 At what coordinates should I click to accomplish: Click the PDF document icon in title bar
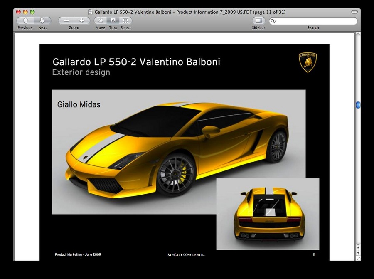[91, 12]
